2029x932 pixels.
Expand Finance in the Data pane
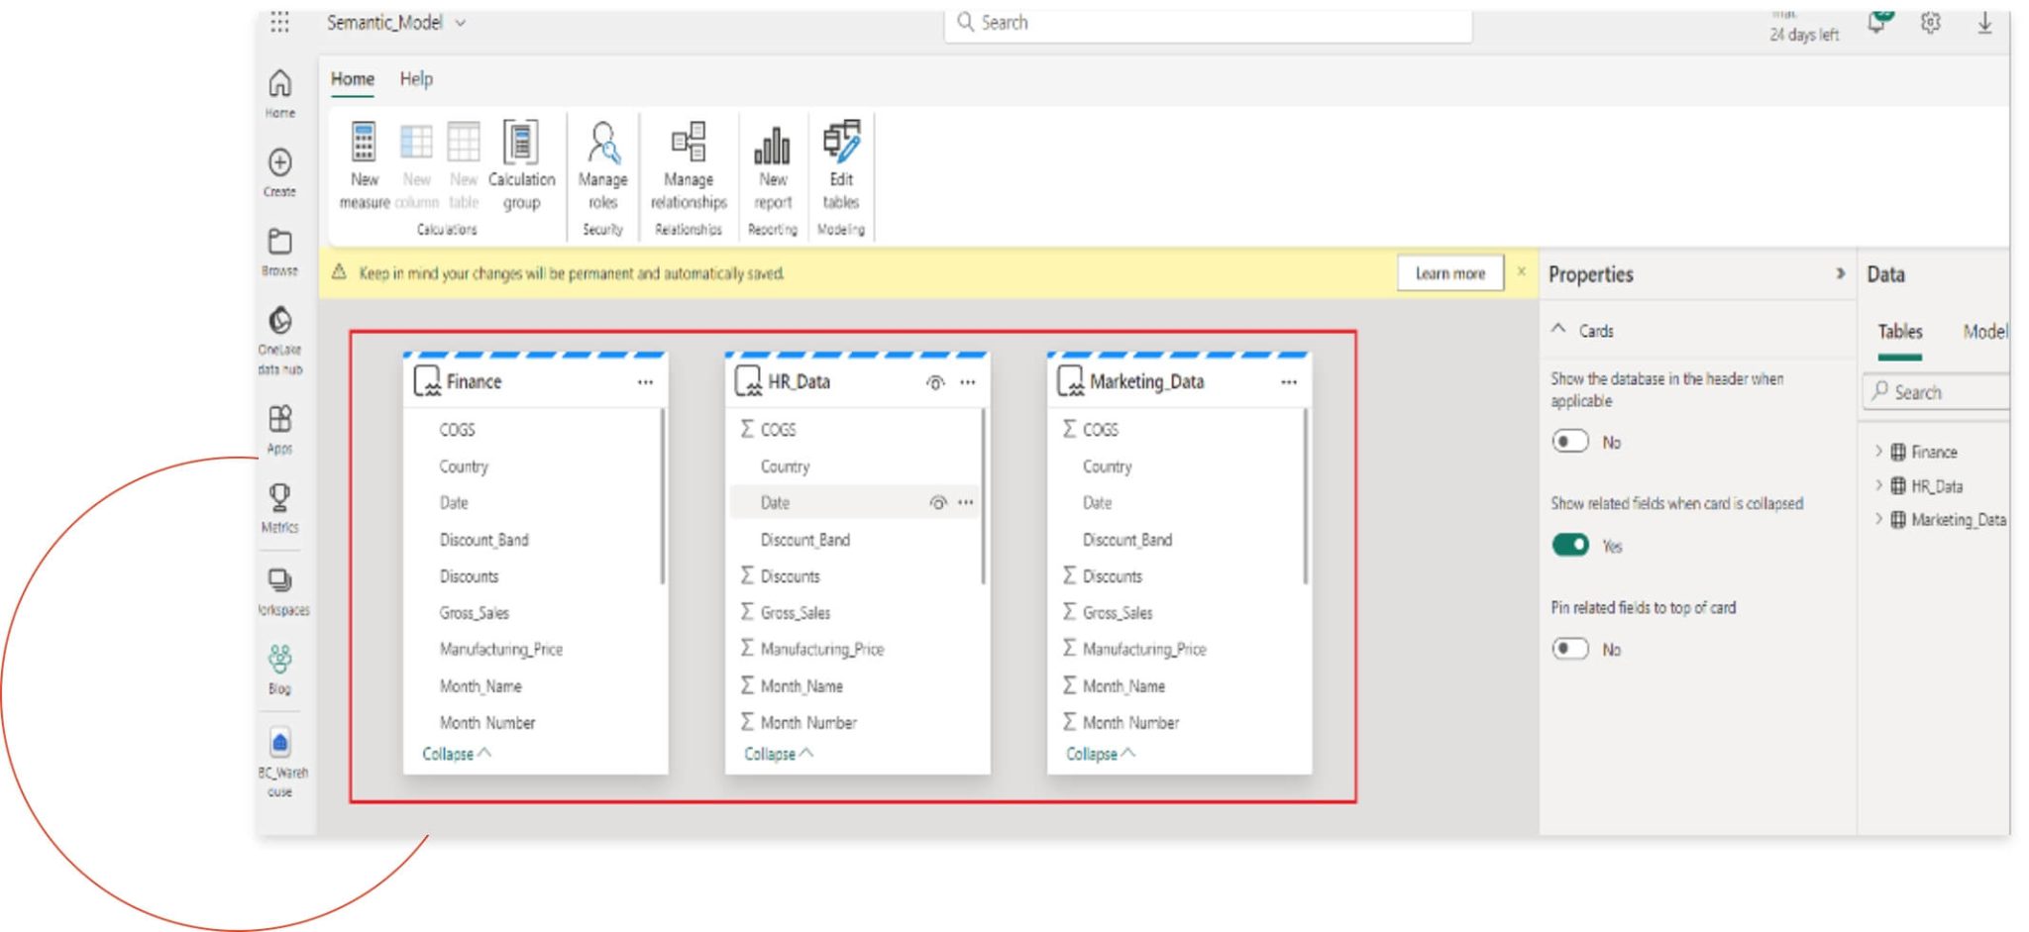pyautogui.click(x=1878, y=452)
